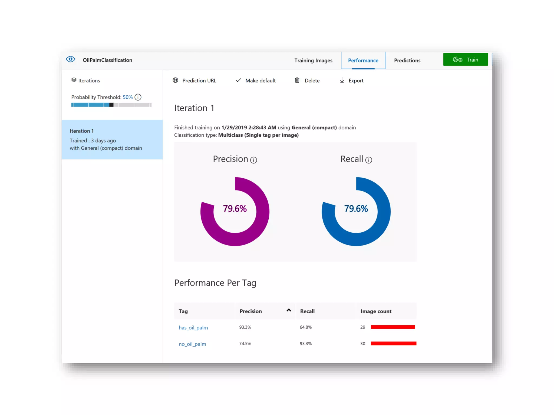This screenshot has width=554, height=415.
Task: Select Iteration 1 in the iterations list
Action: pyautogui.click(x=112, y=139)
